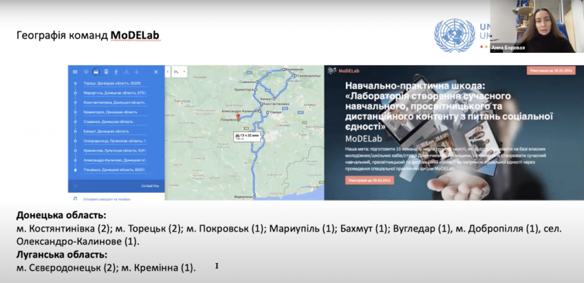Click the Мариуполь waypoint marker on the map

pyautogui.click(x=254, y=196)
